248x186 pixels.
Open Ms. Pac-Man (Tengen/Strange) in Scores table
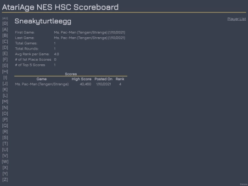[x=42, y=84]
